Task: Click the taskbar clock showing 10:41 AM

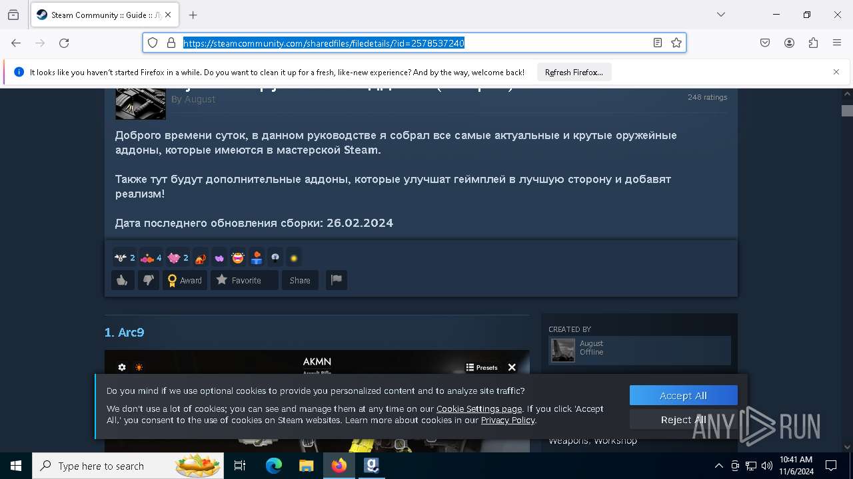Action: [x=796, y=466]
